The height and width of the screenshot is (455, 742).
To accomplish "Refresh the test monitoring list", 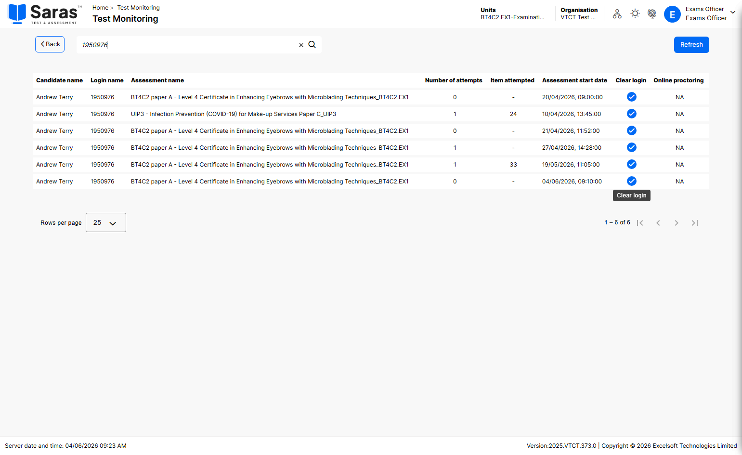I will click(691, 45).
